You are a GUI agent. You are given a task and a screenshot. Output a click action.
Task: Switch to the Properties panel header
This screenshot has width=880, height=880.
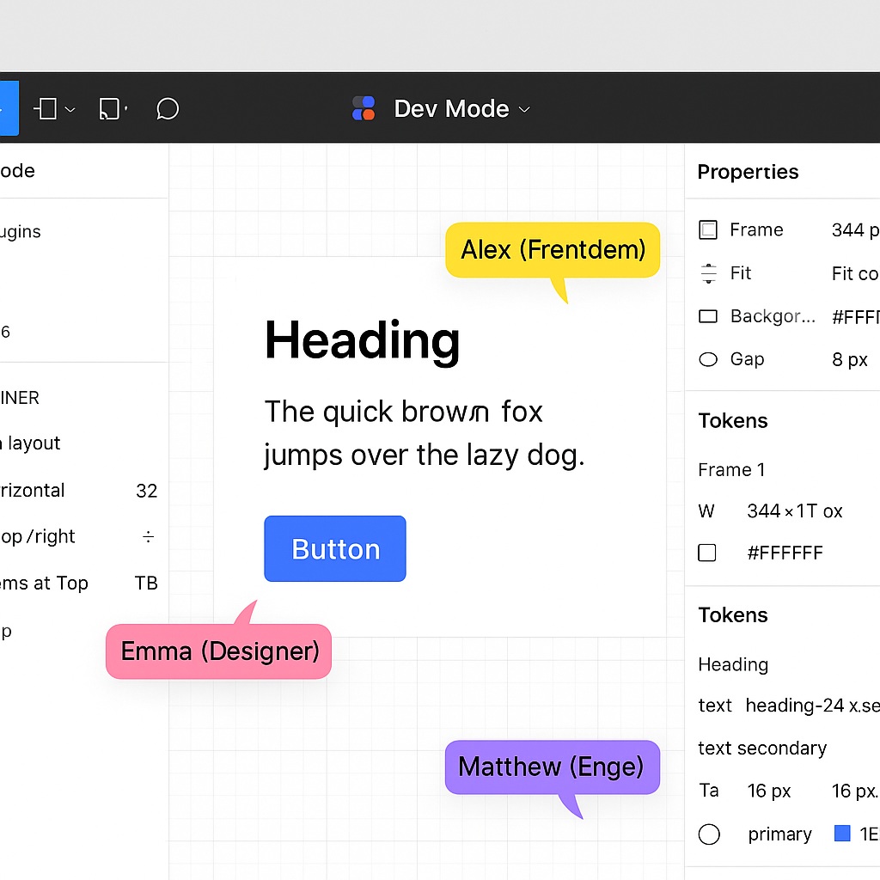(747, 172)
